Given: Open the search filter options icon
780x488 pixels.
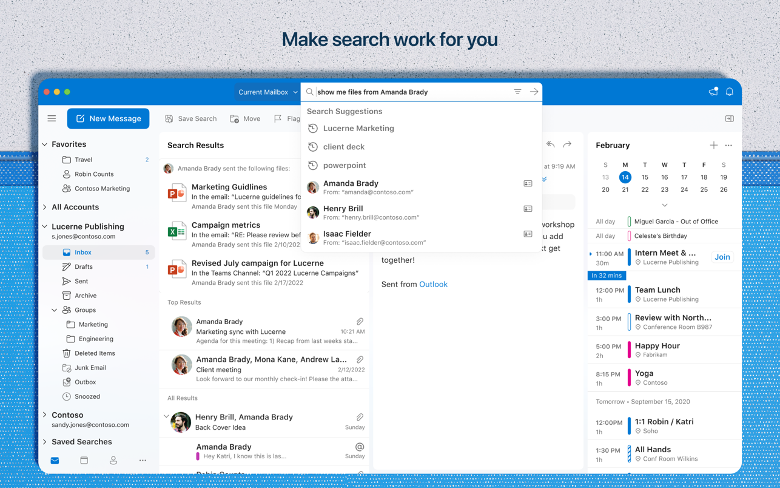Looking at the screenshot, I should 517,92.
